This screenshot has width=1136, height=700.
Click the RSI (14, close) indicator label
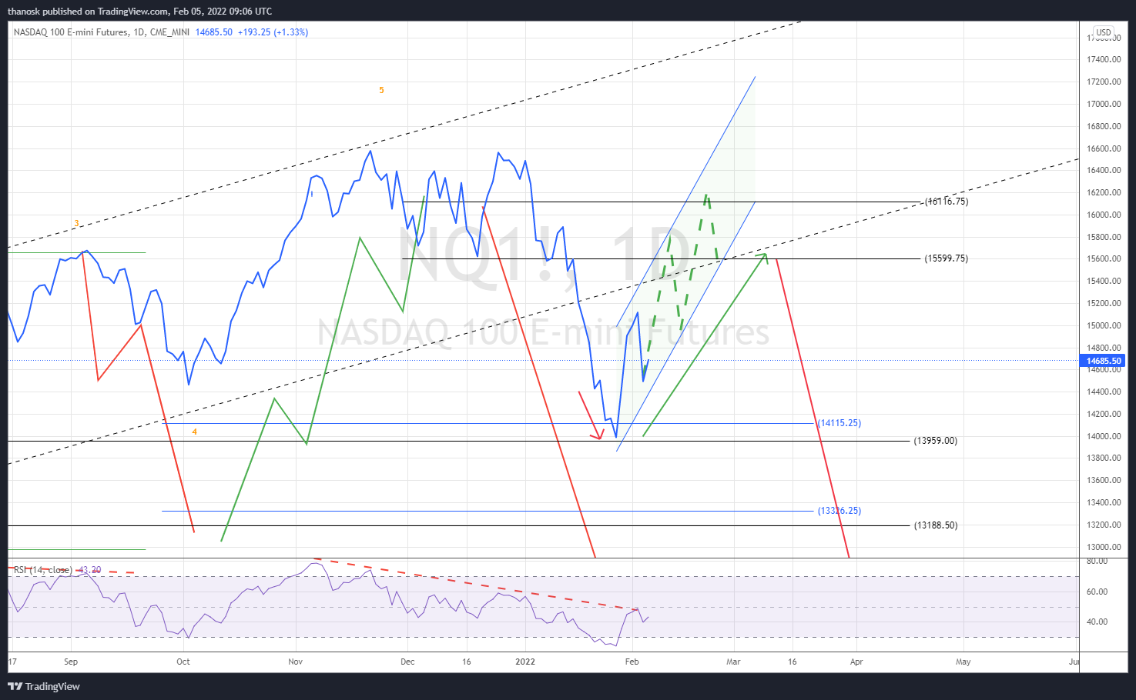click(x=43, y=570)
